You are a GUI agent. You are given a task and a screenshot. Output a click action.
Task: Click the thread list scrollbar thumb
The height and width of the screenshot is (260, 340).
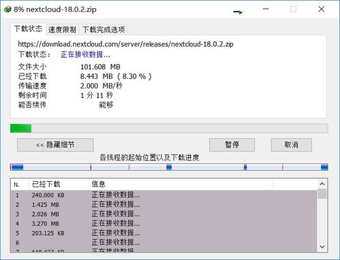(322, 194)
